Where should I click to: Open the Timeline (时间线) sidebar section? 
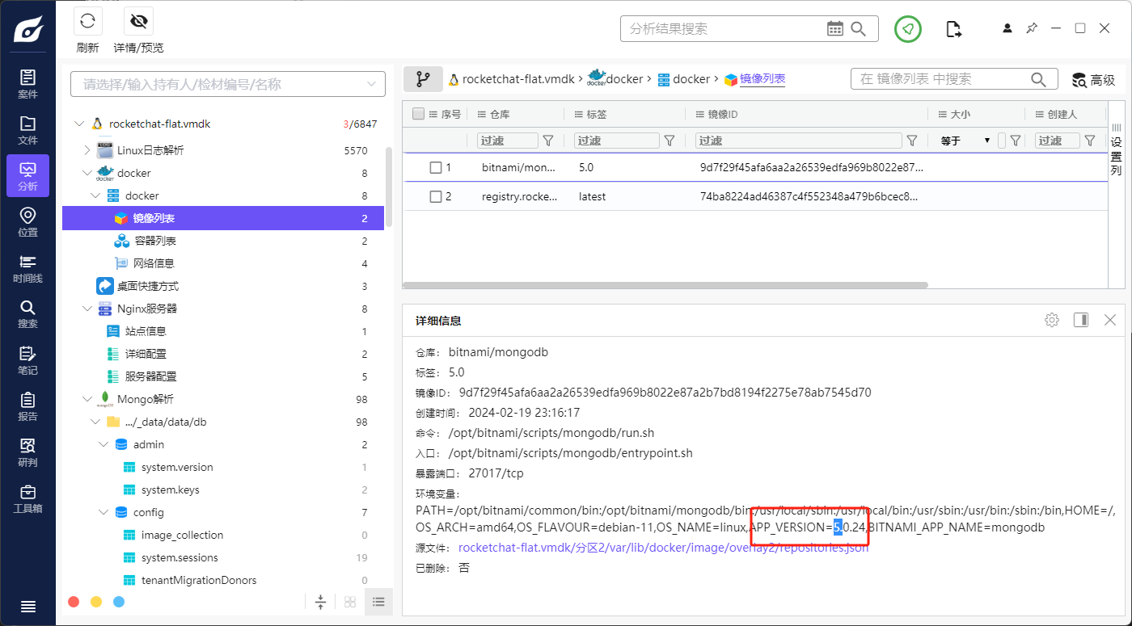[x=27, y=269]
